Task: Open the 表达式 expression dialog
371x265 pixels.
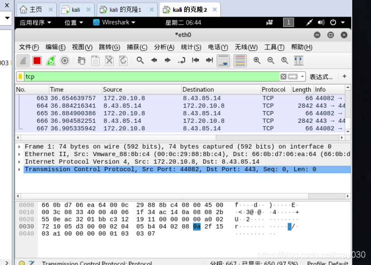Action: (x=321, y=77)
